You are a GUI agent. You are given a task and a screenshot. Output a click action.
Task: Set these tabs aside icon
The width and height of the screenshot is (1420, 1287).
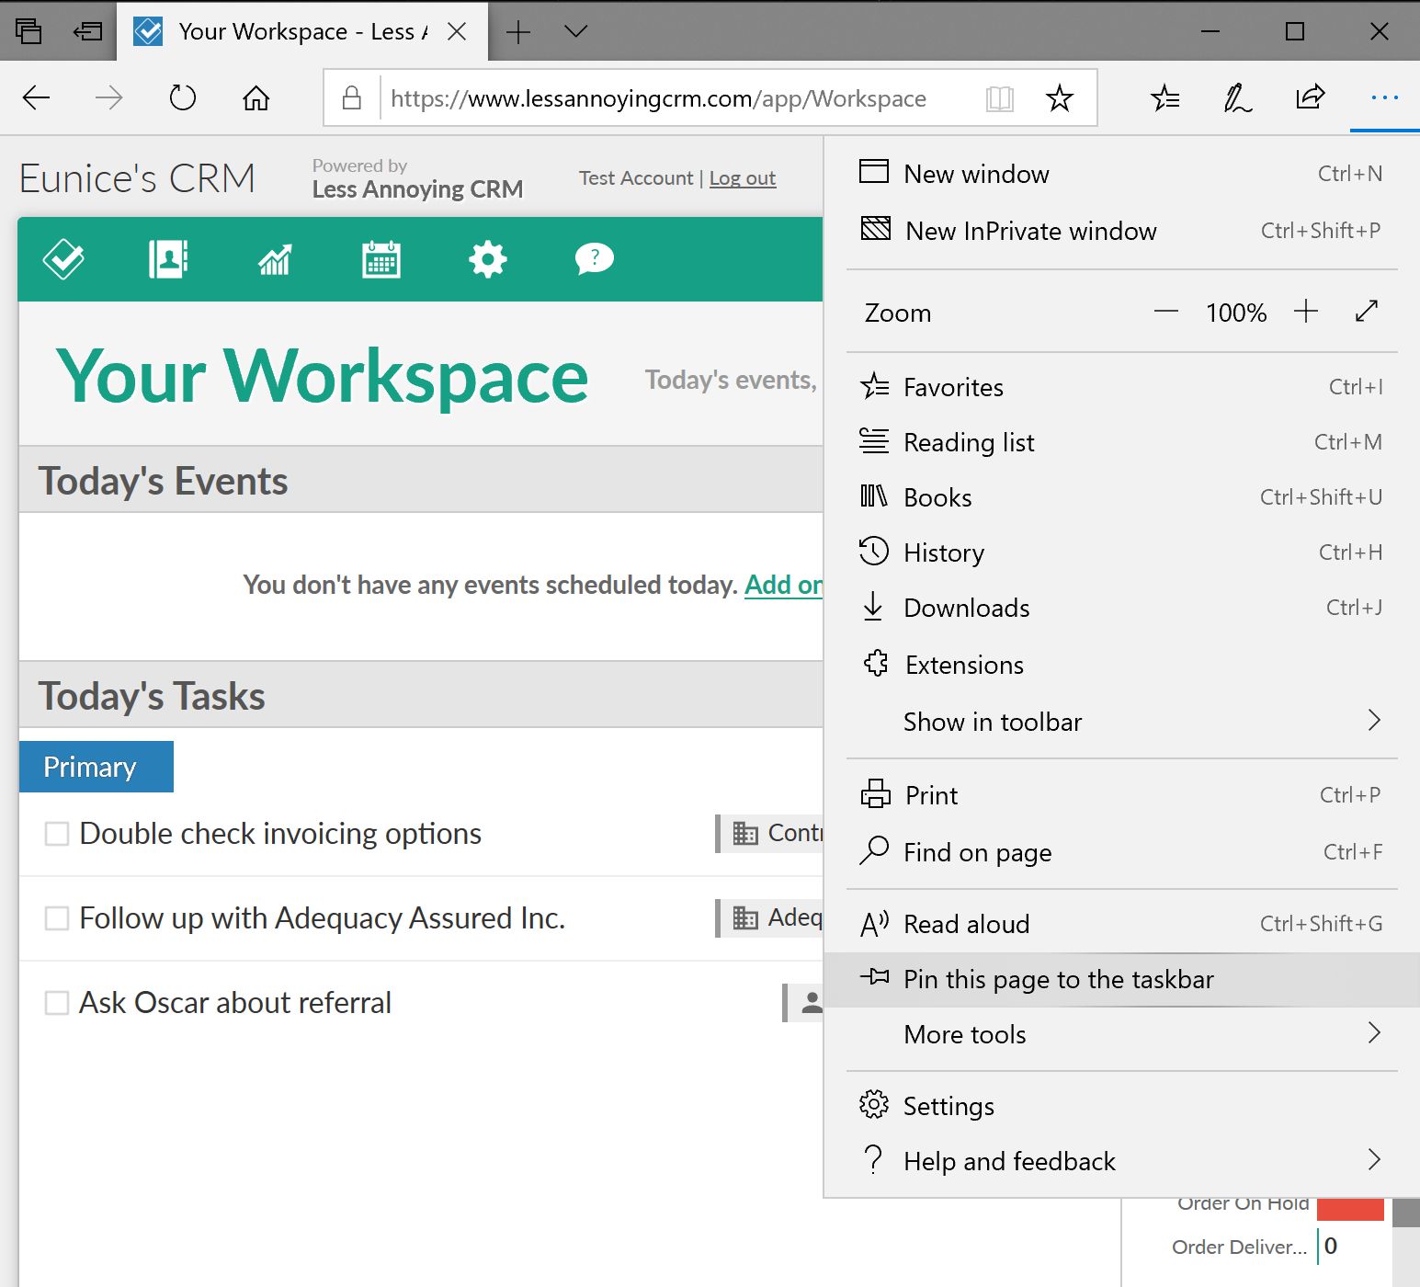pyautogui.click(x=88, y=31)
